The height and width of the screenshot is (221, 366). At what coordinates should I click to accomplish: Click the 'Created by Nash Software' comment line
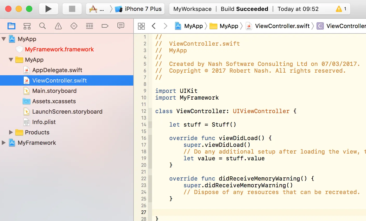pyautogui.click(x=258, y=64)
